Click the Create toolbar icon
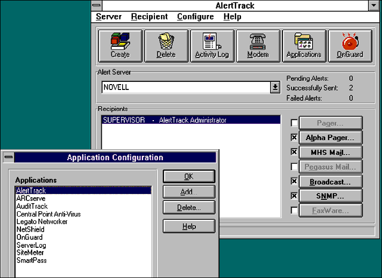Image resolution: width=382 pixels, height=278 pixels. 120,46
